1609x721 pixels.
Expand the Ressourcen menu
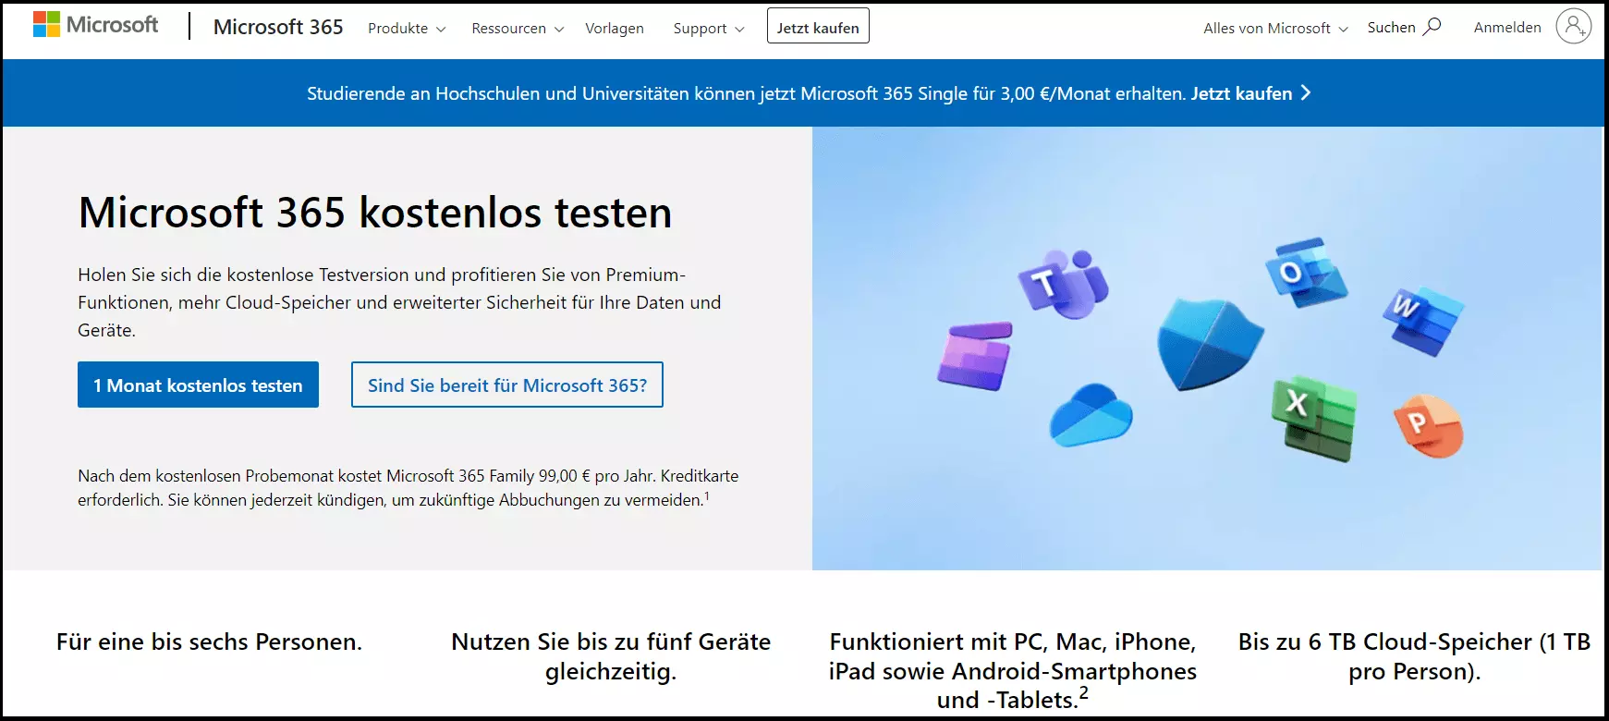518,29
